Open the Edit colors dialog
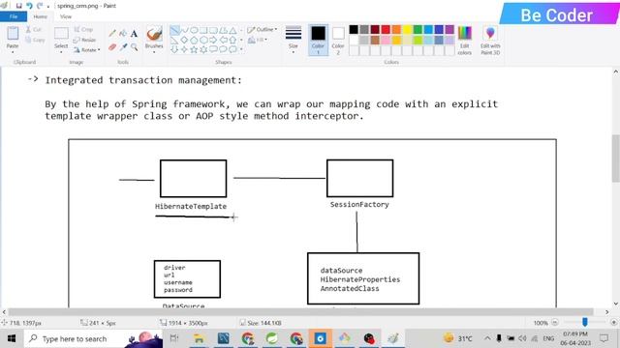The height and width of the screenshot is (348, 620). point(465,40)
